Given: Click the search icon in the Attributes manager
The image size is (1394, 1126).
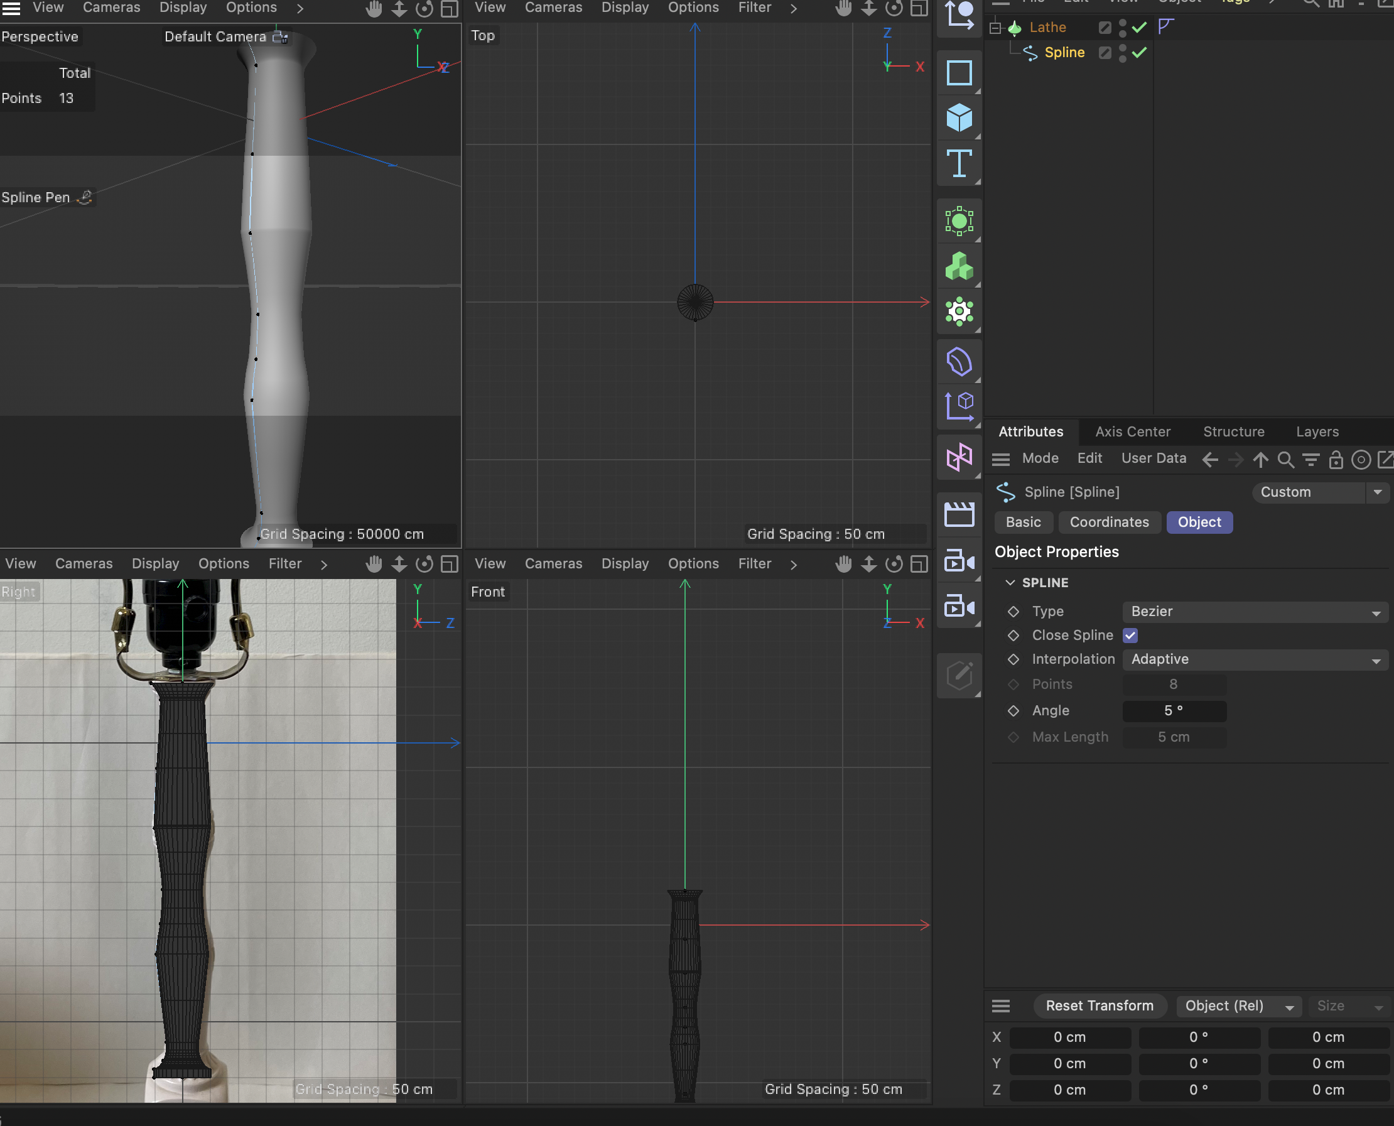Looking at the screenshot, I should click(1286, 459).
